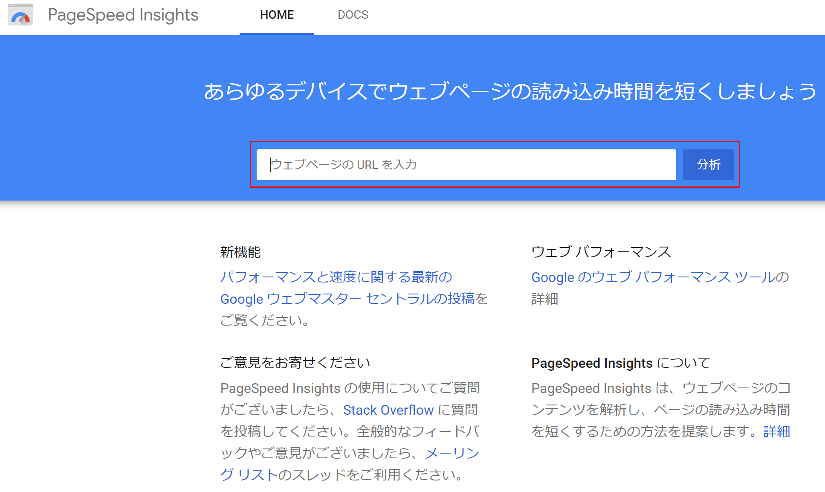Click the PageSpeed Insights title text in header
The width and height of the screenshot is (825, 492).
click(123, 15)
